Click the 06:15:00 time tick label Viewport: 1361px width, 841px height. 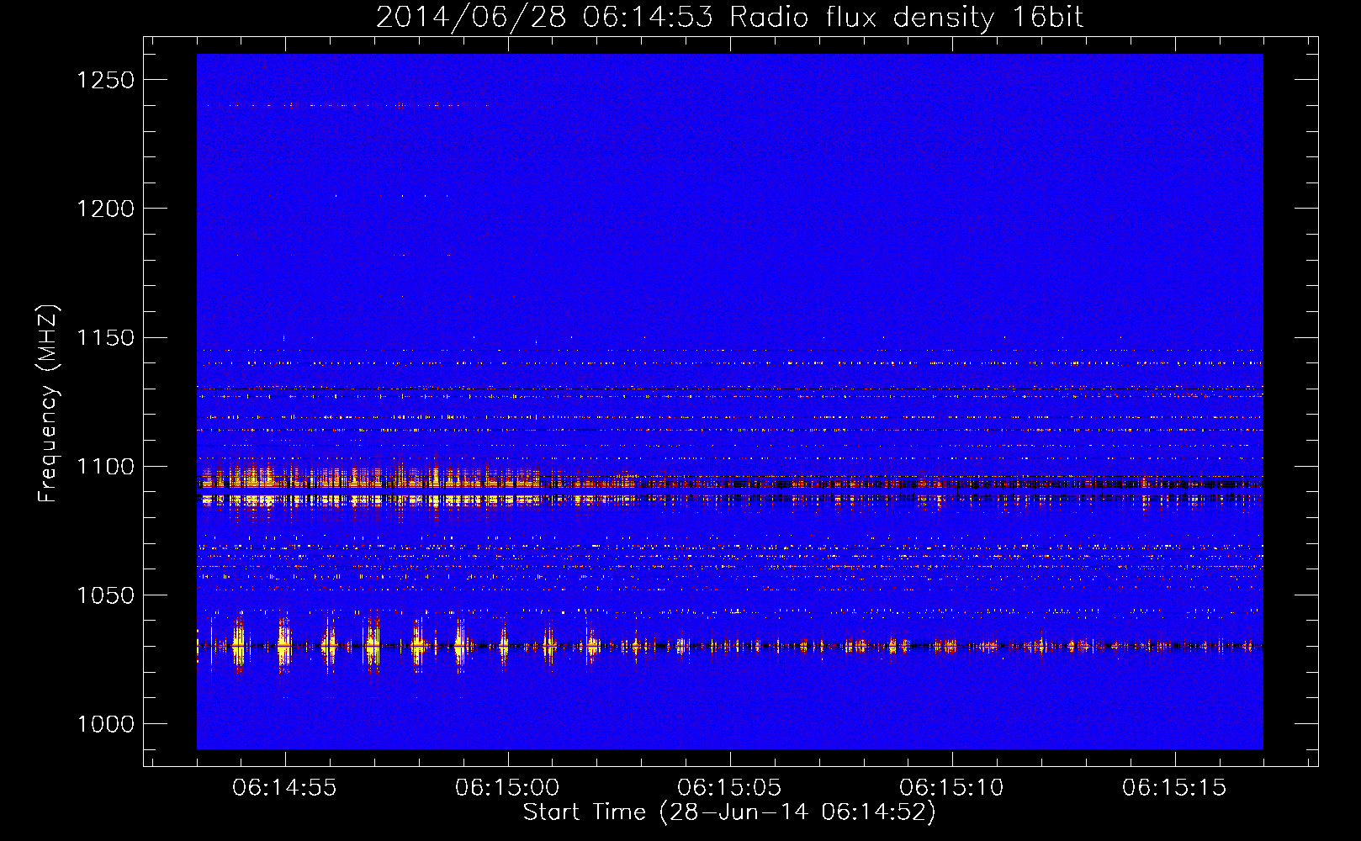pyautogui.click(x=507, y=788)
